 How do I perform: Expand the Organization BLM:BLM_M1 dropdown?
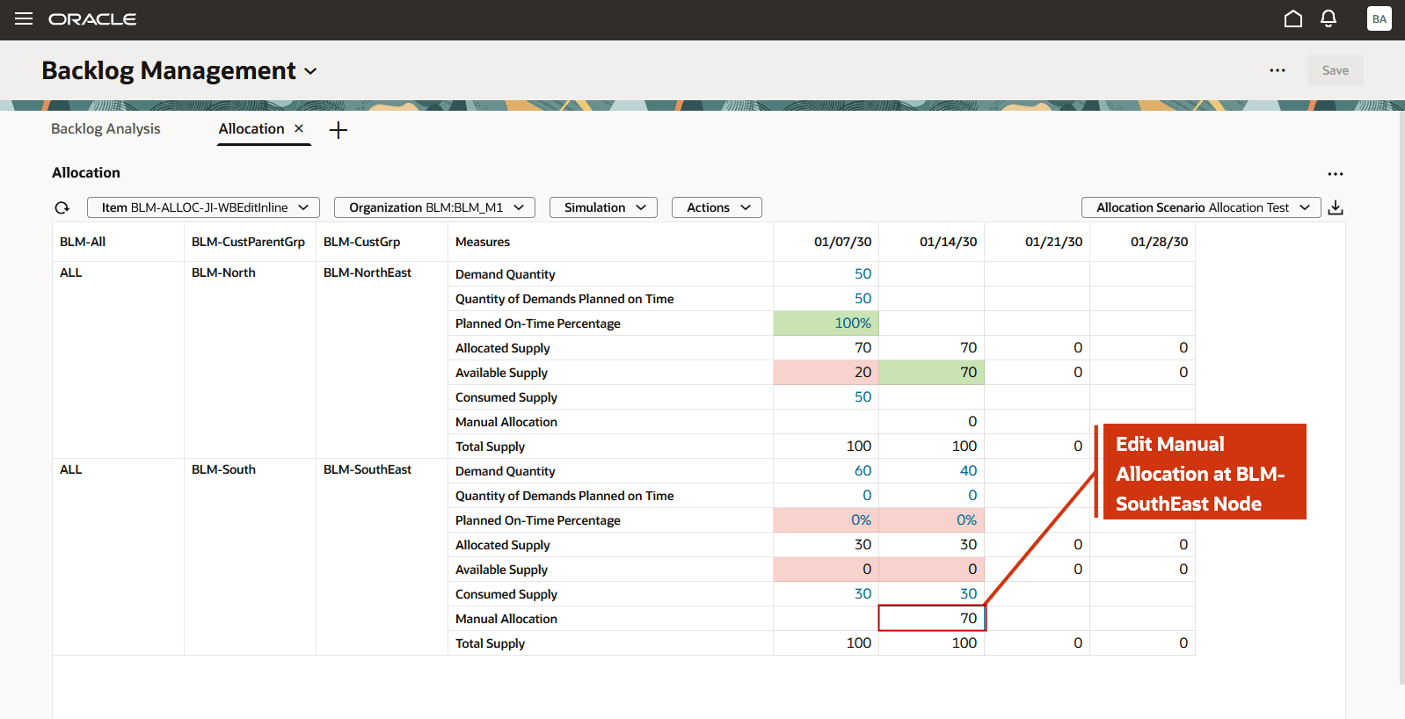click(x=435, y=207)
